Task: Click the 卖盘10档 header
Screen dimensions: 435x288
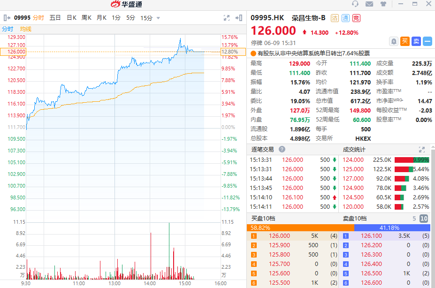Action: 355,219
